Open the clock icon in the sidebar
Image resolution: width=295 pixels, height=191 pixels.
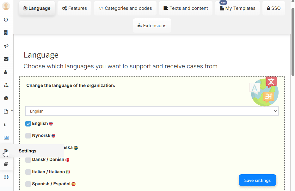click(x=6, y=20)
